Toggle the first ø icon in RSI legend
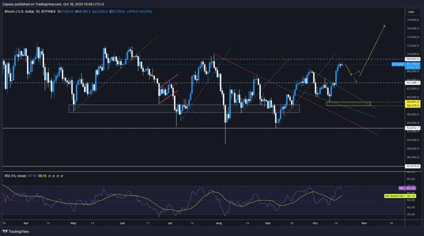424x236 pixels. 49,175
